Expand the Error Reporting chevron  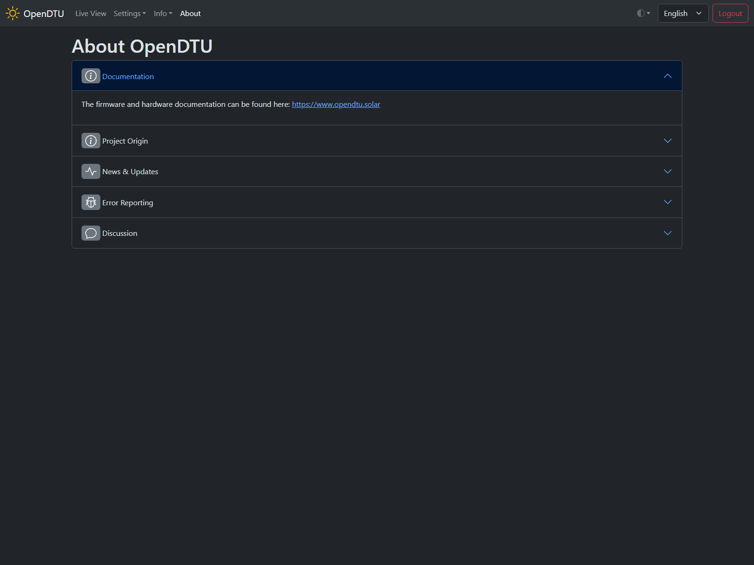(668, 202)
